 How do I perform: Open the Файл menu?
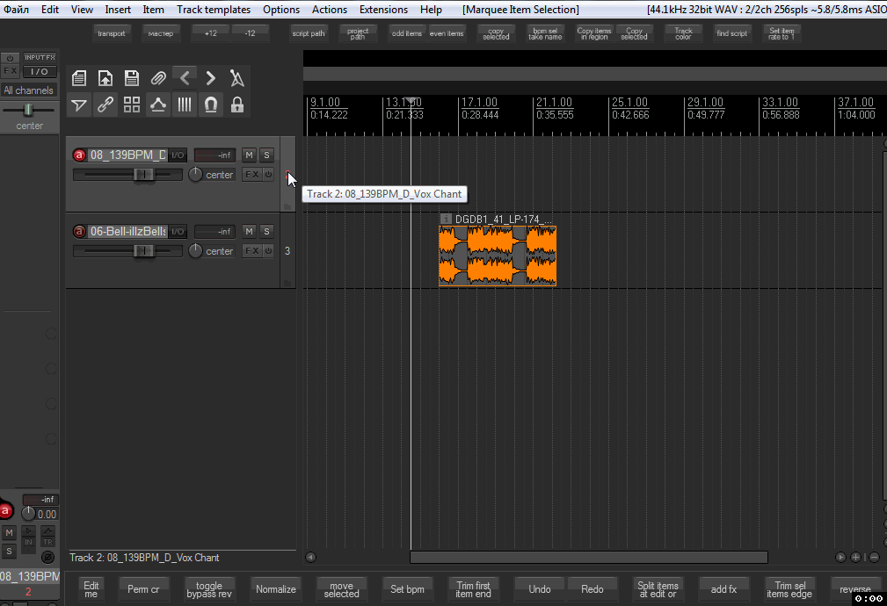click(x=17, y=9)
